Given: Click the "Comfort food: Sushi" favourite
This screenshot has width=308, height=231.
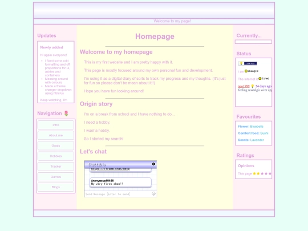Looking at the screenshot, I should point(253,133).
